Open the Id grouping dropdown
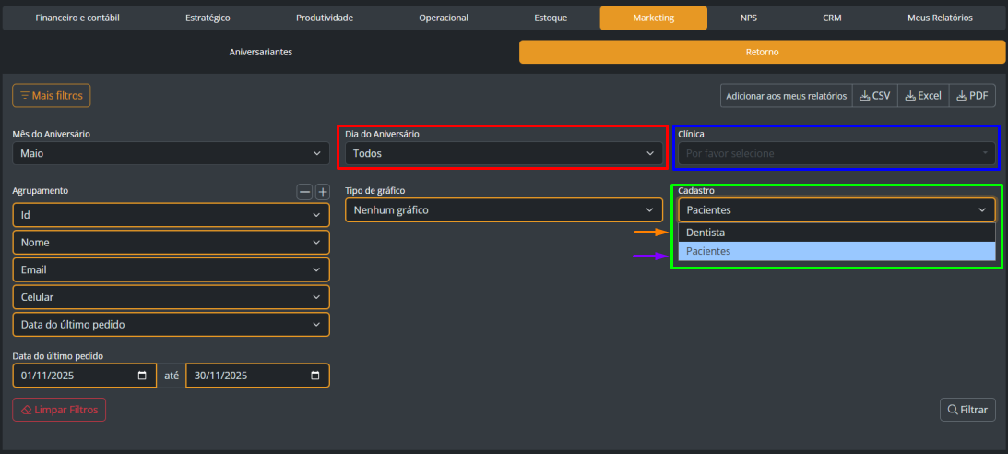1008x454 pixels. [x=171, y=215]
